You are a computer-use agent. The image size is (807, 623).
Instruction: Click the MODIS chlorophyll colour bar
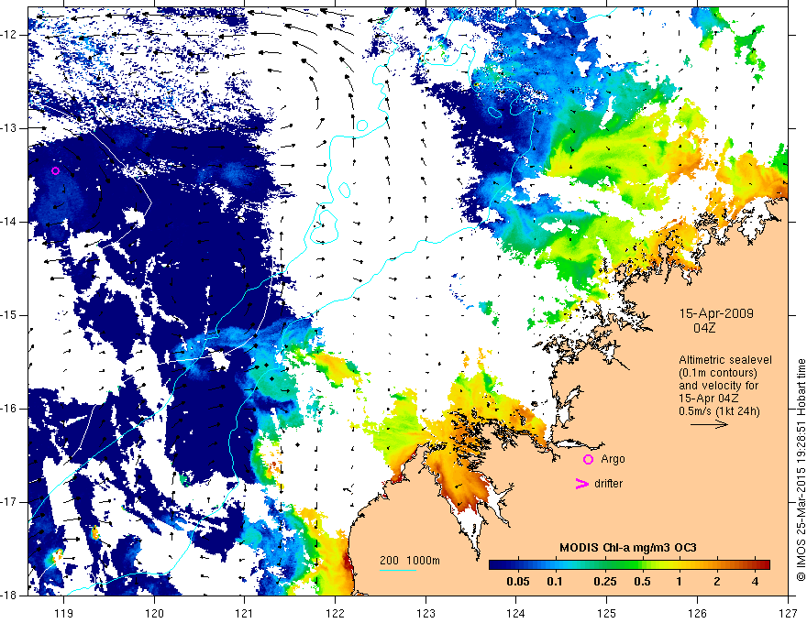[x=629, y=564]
